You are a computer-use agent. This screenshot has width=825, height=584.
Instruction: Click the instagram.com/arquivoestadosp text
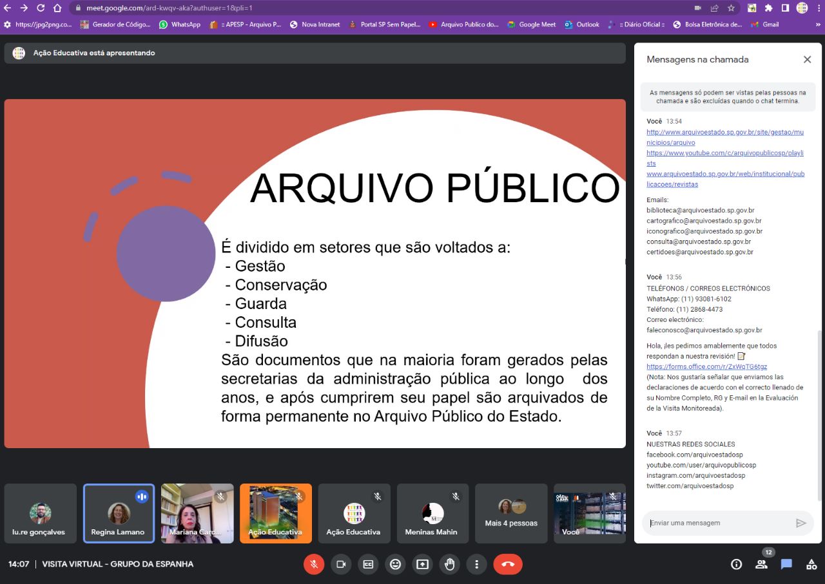click(696, 475)
